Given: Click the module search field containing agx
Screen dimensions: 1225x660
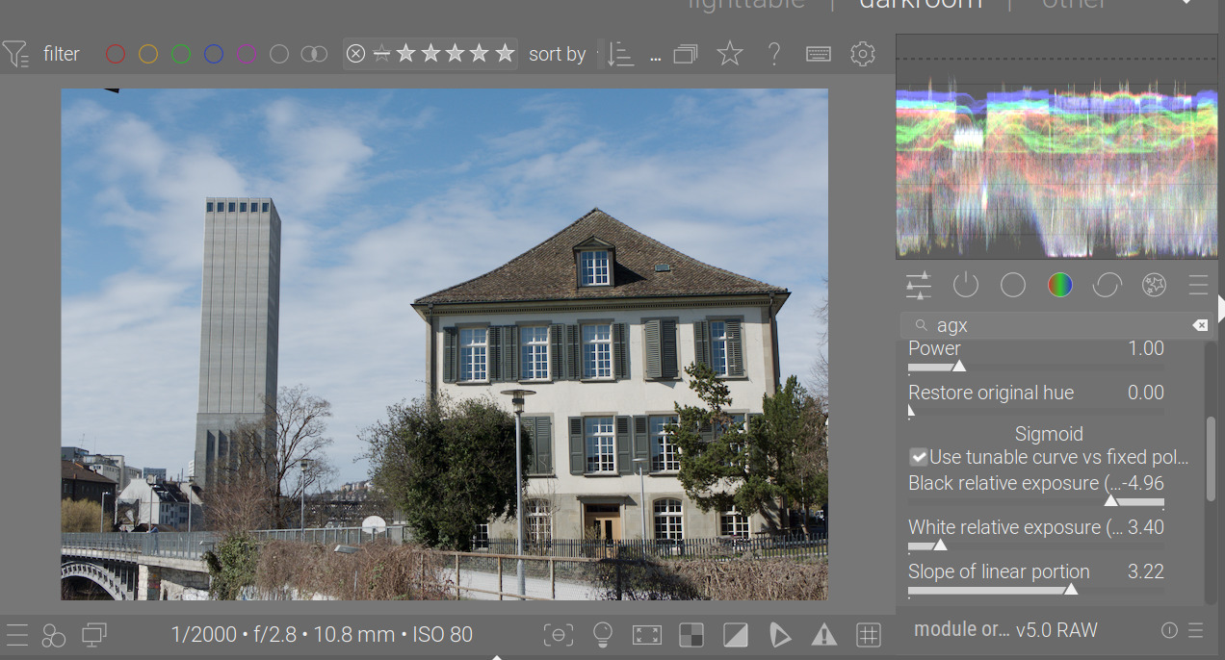Looking at the screenshot, I should point(1056,325).
